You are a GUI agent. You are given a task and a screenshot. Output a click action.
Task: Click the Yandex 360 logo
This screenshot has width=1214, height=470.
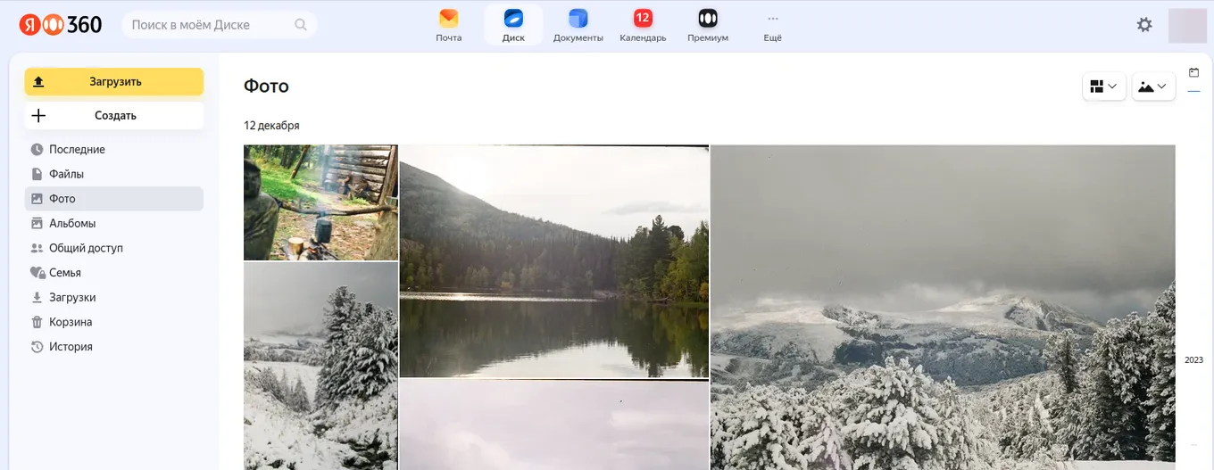pos(61,25)
